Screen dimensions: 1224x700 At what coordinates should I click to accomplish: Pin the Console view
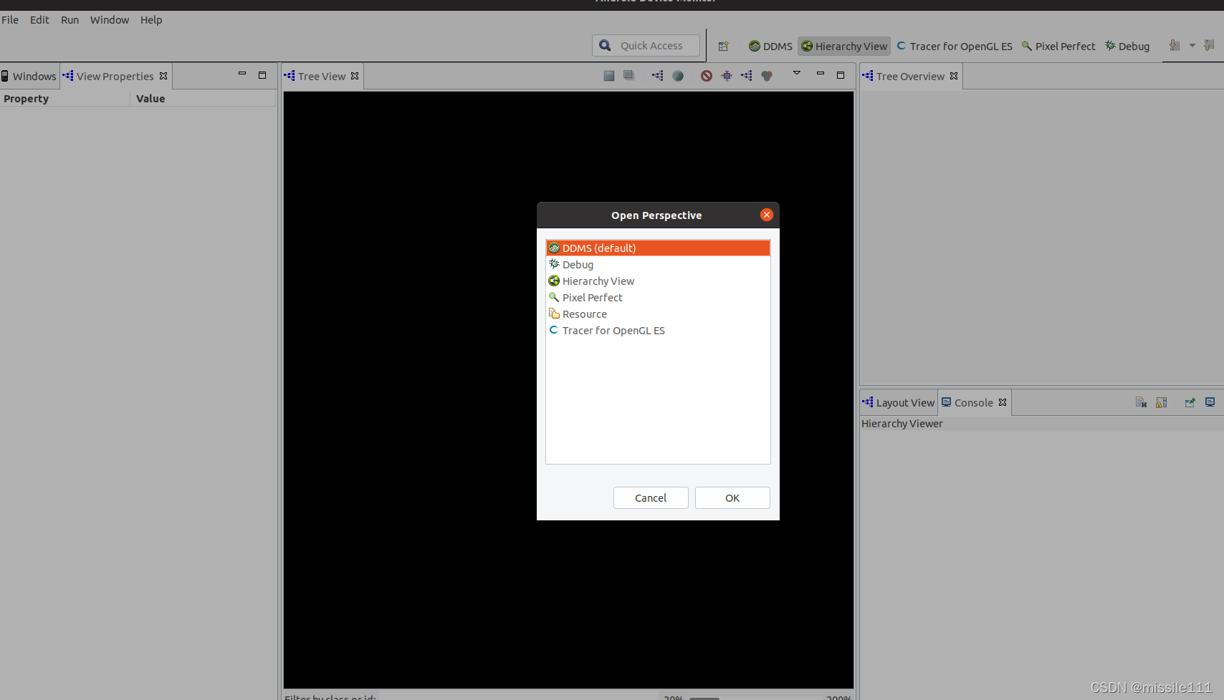(1190, 402)
